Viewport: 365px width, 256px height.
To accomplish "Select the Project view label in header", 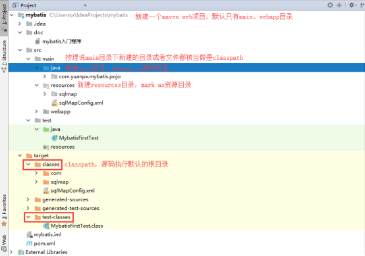I will pyautogui.click(x=28, y=5).
